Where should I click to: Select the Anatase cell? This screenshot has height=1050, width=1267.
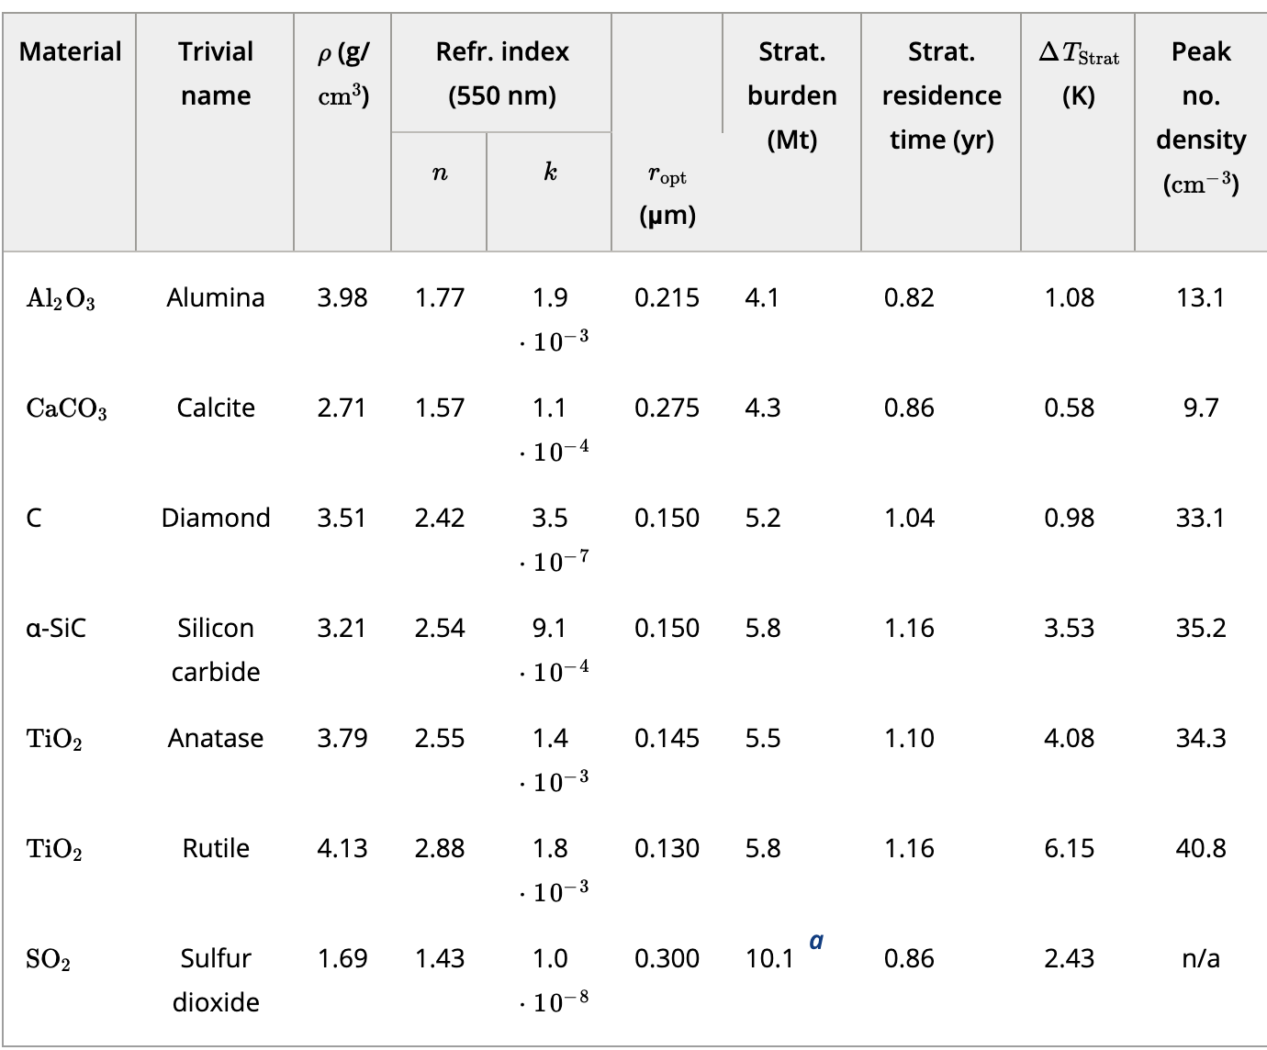[x=216, y=738]
